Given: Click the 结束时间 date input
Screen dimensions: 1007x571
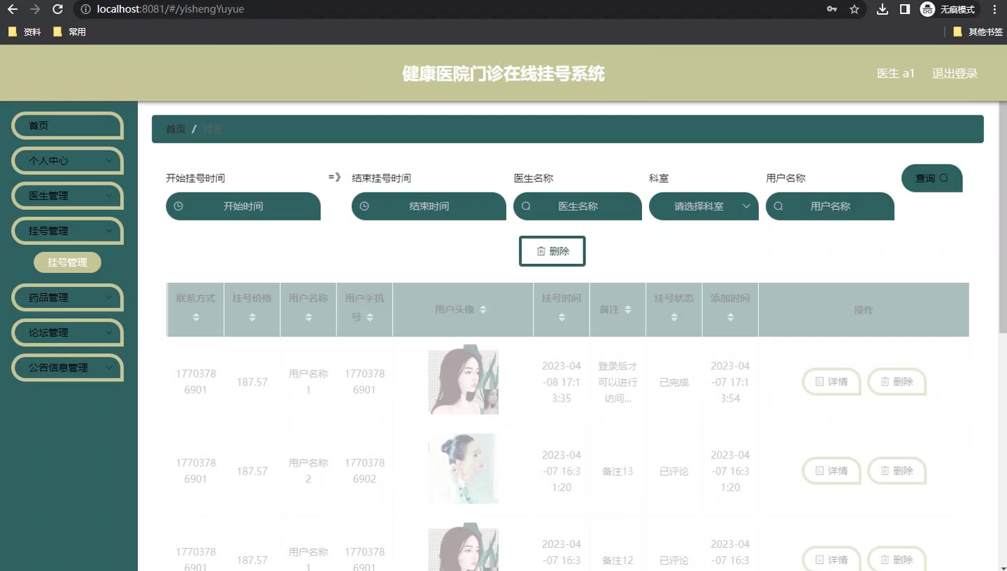Looking at the screenshot, I should coord(429,206).
